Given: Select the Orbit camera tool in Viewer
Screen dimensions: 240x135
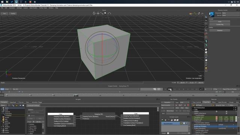Looking at the screenshot, I should pos(94,13).
